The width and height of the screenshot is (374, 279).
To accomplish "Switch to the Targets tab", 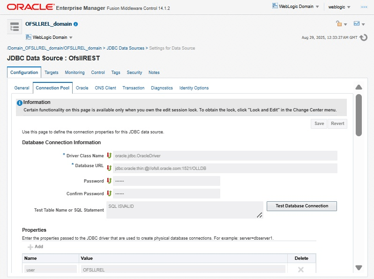I will (51, 73).
